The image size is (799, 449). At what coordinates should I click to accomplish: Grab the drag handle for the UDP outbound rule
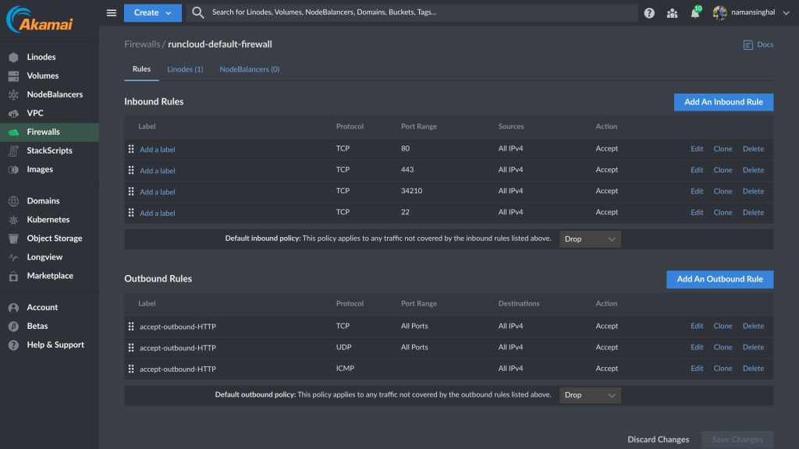pyautogui.click(x=131, y=347)
